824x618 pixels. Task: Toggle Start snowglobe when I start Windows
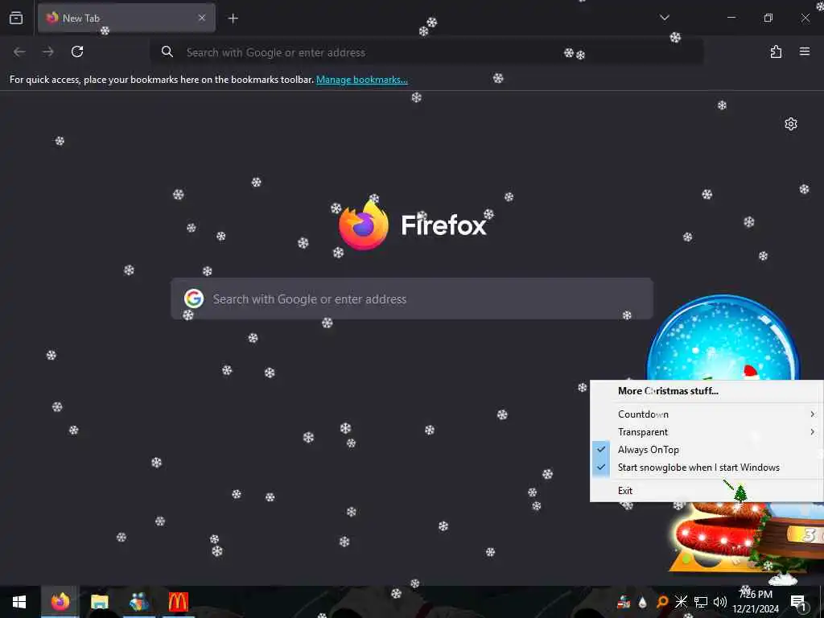click(x=707, y=468)
